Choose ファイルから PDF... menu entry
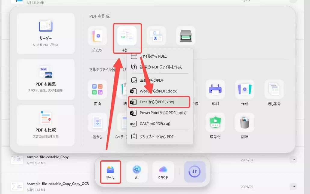This screenshot has height=194, width=310. click(x=160, y=56)
